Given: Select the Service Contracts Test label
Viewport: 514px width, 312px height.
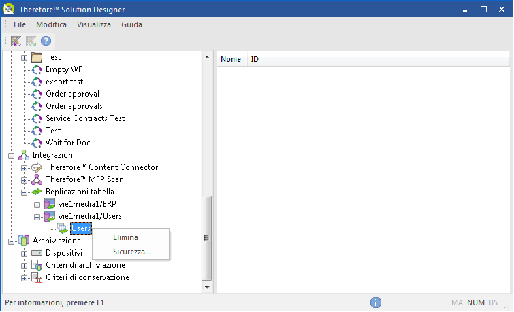Looking at the screenshot, I should click(85, 118).
